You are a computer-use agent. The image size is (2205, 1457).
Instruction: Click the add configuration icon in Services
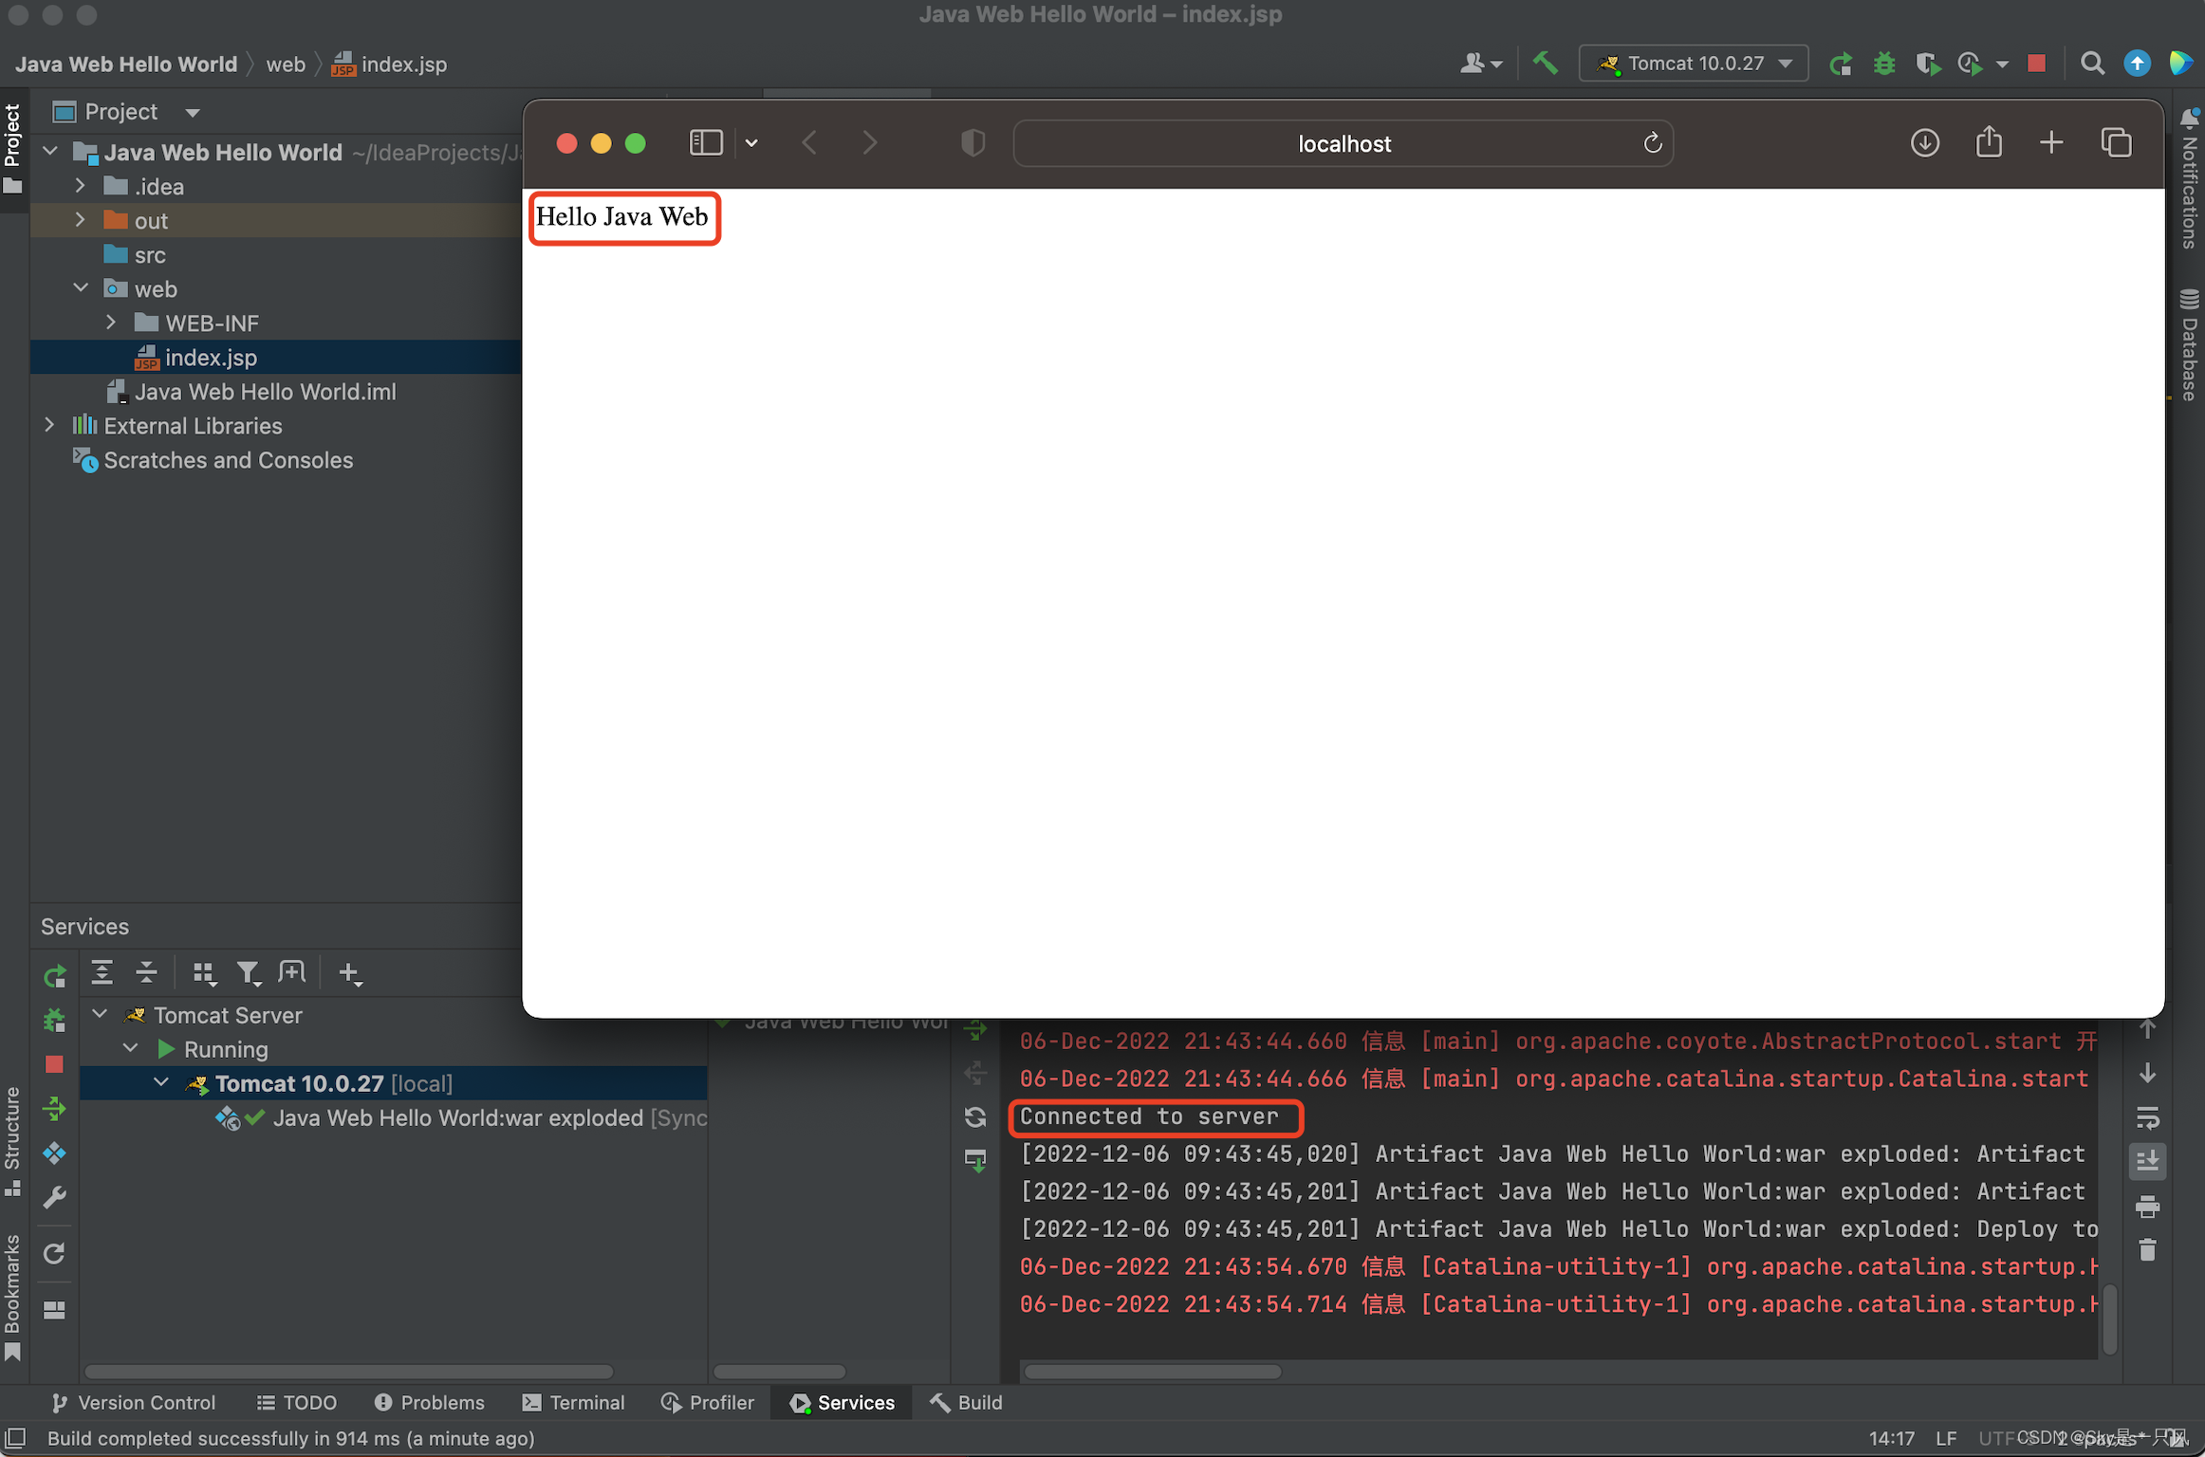[x=348, y=972]
